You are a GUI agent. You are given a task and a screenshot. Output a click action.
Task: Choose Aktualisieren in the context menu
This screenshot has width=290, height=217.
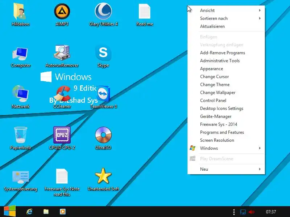(x=226, y=26)
